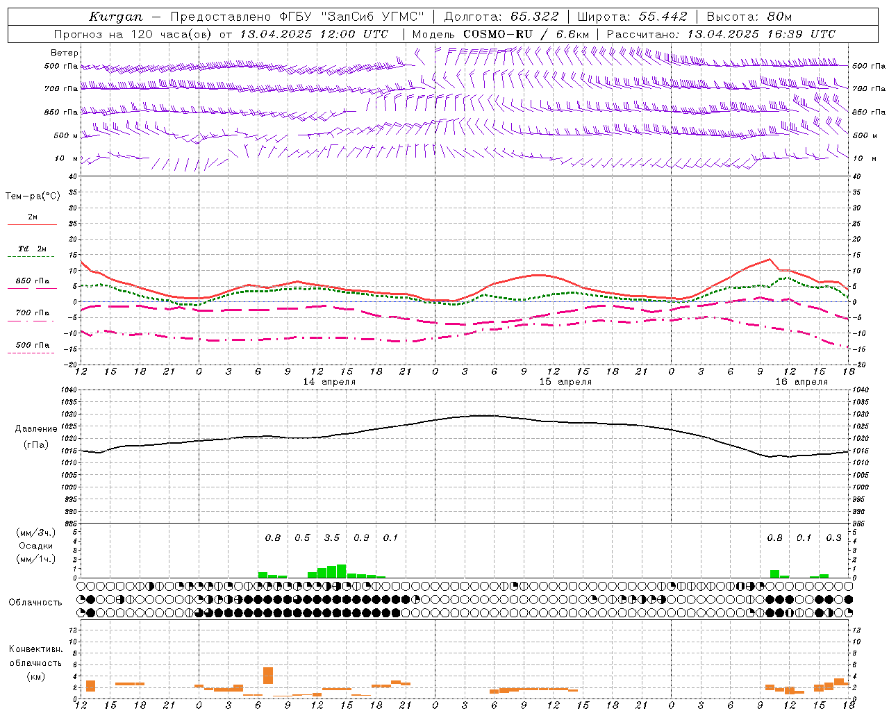Click the "Долгота: 65.322" header field
The height and width of the screenshot is (711, 889).
(501, 17)
